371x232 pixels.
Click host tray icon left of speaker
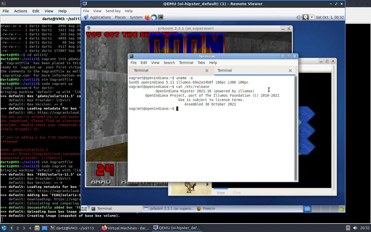(348, 228)
